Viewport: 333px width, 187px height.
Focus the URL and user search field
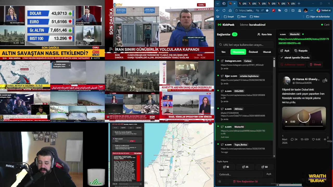coord(245,45)
